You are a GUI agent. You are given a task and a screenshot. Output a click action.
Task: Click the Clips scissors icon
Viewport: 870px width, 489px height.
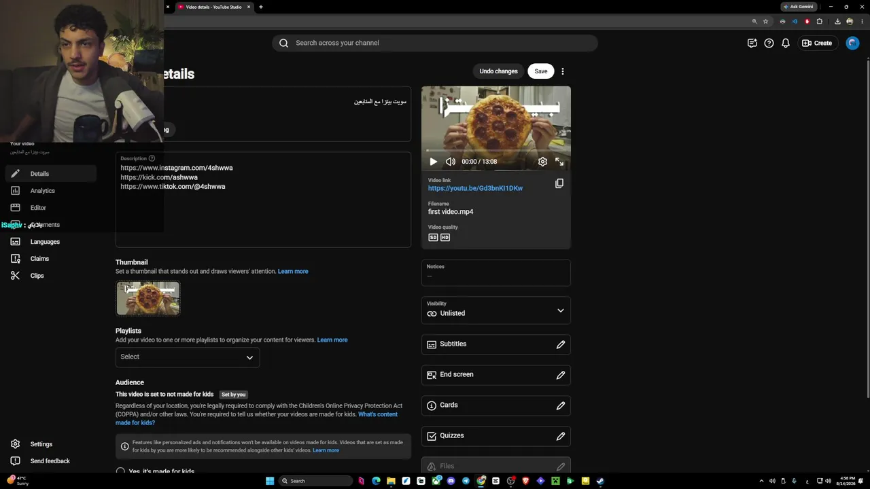click(x=15, y=276)
